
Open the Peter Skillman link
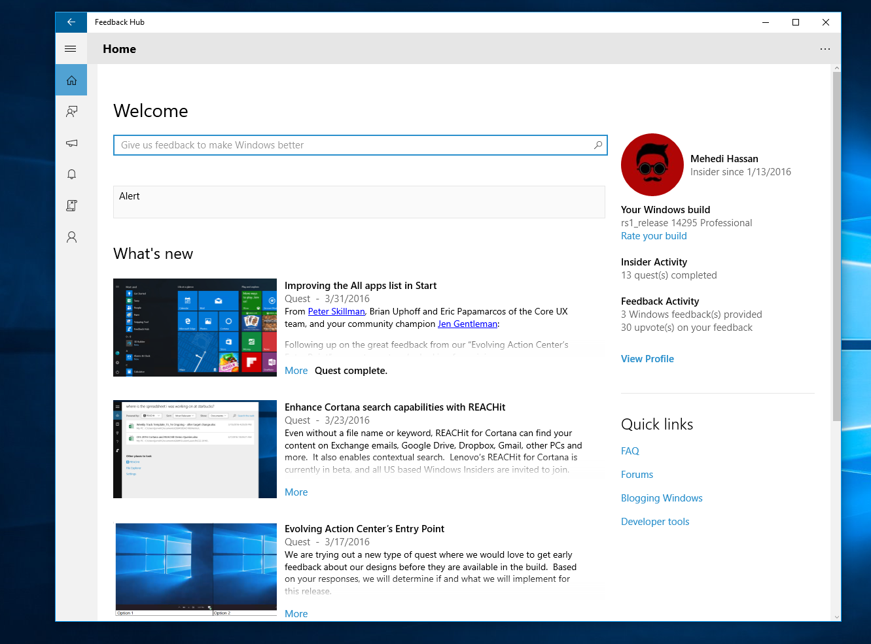pos(336,312)
